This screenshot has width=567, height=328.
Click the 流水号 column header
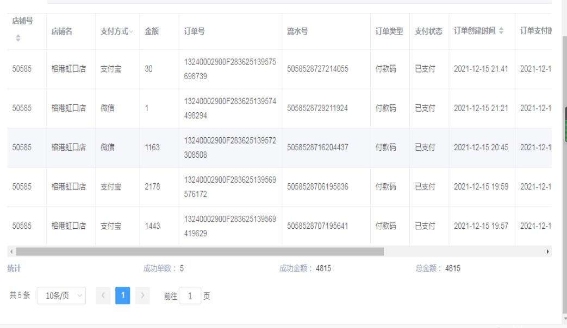coord(297,31)
